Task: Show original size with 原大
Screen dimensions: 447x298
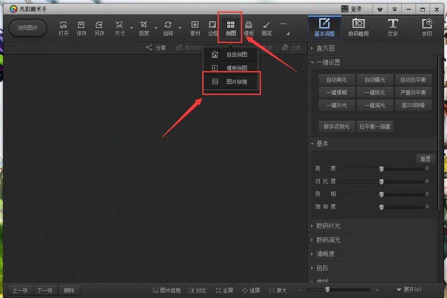Action: click(x=278, y=290)
